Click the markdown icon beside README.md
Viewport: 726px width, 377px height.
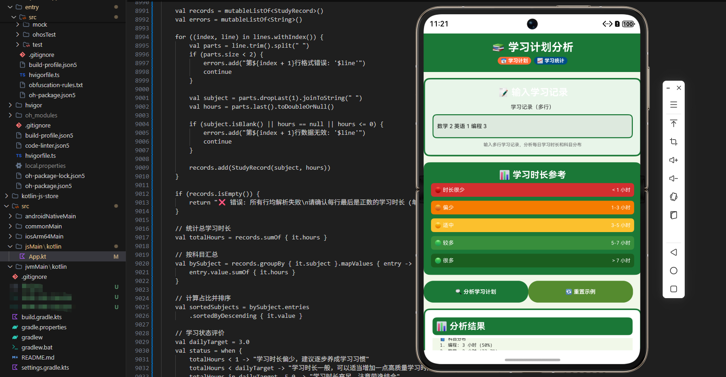tap(15, 357)
